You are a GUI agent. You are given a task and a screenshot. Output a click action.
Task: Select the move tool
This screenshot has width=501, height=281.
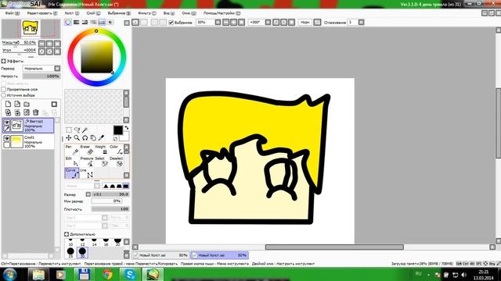(69, 137)
